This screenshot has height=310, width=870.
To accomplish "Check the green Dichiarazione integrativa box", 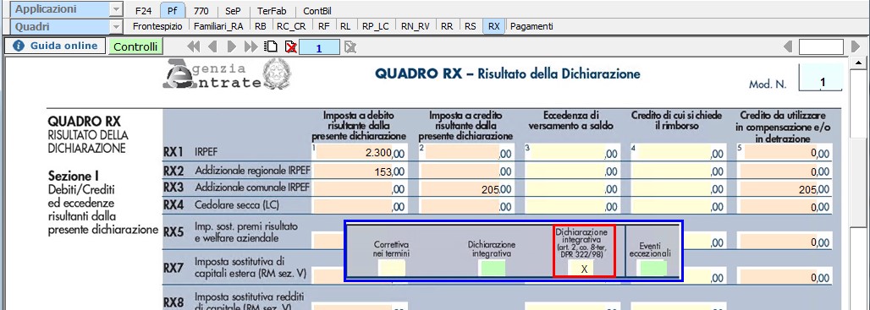I will pyautogui.click(x=492, y=269).
